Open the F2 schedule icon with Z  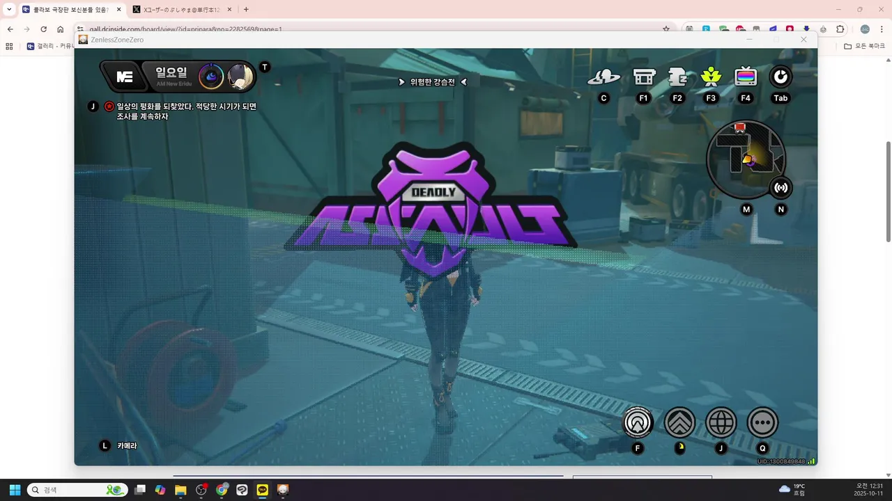(x=677, y=77)
